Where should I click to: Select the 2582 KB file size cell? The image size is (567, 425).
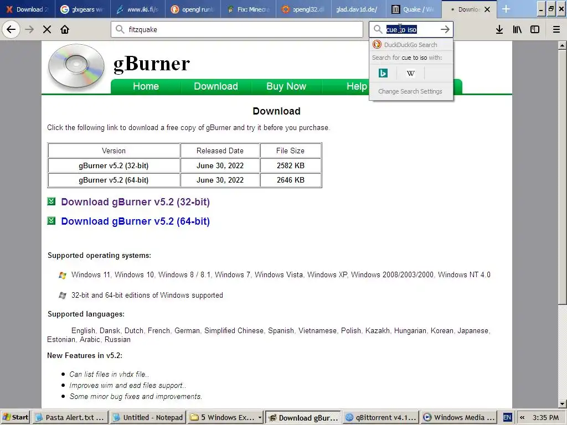(x=290, y=165)
